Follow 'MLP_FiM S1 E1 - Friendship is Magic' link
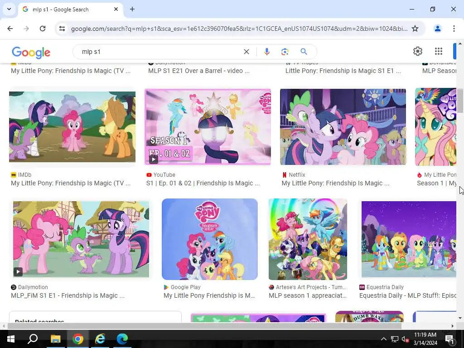Viewport: 464px width, 348px height. [68, 295]
